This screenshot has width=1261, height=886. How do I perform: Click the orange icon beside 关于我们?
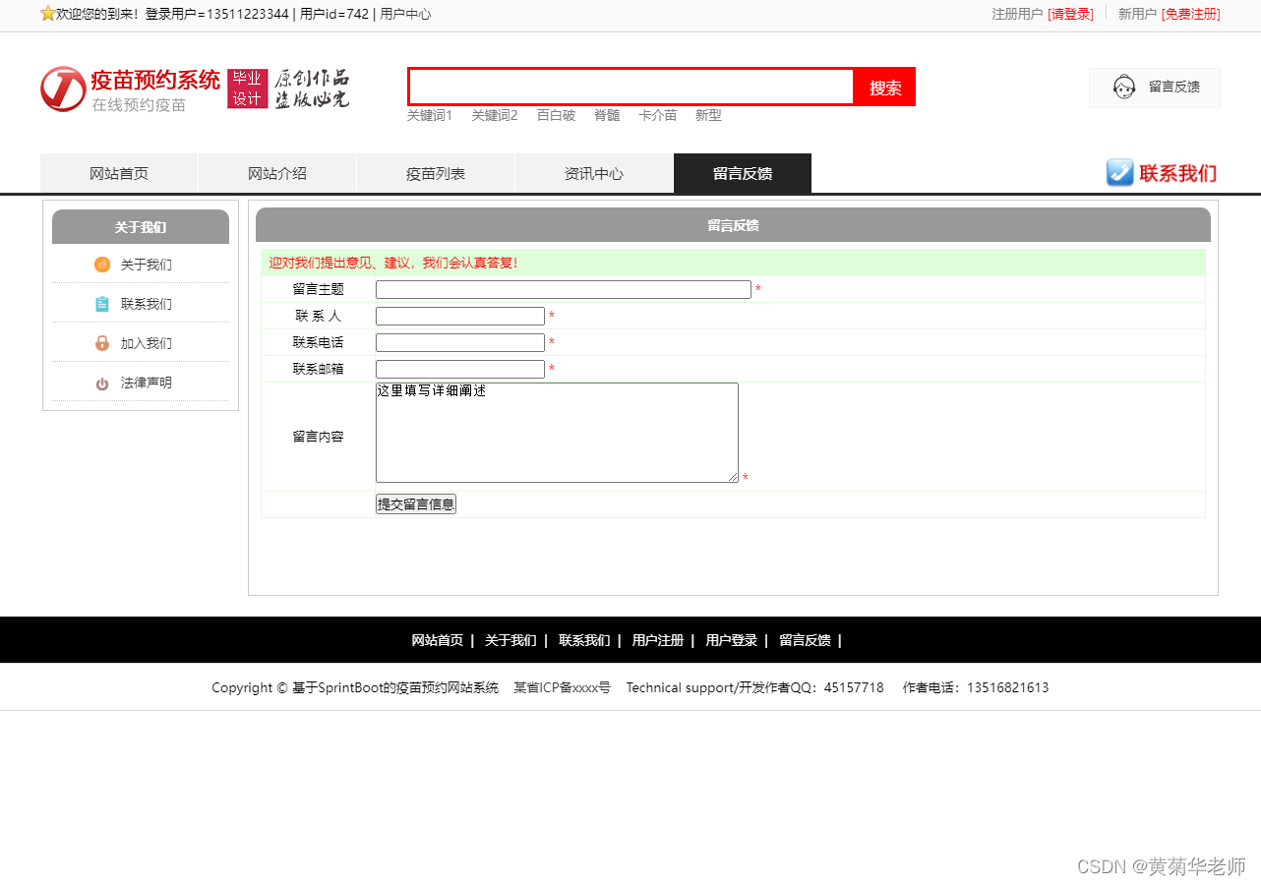point(102,265)
